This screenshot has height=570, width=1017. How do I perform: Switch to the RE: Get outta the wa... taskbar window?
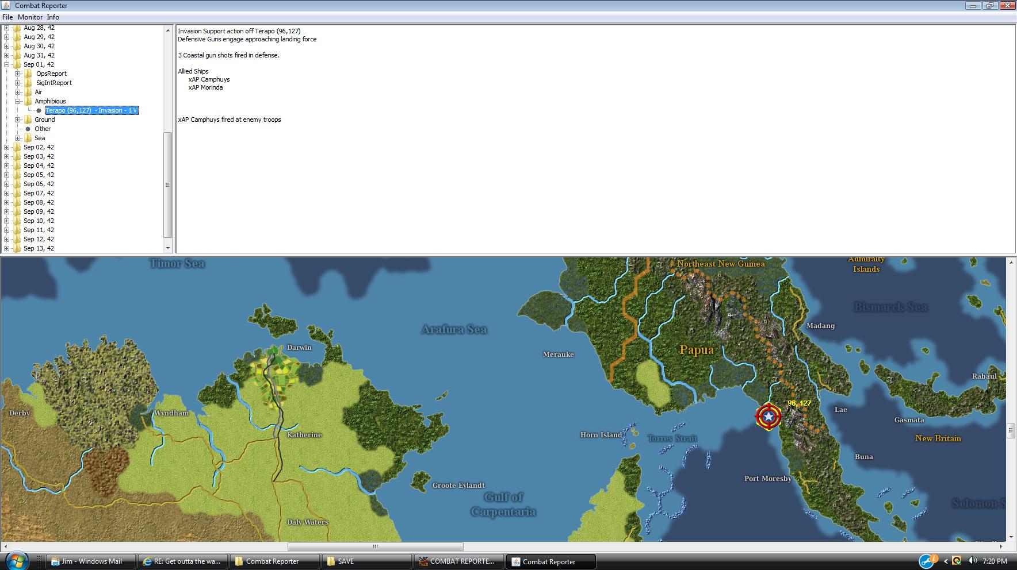point(183,561)
